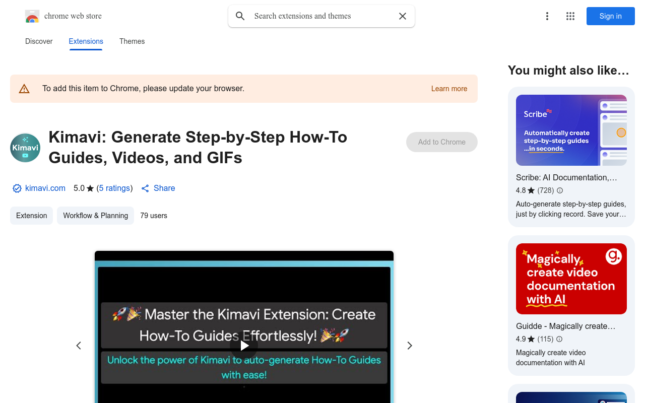Click Guidde's 4.9 rating text
Screen dimensions: 645x403
[525, 339]
